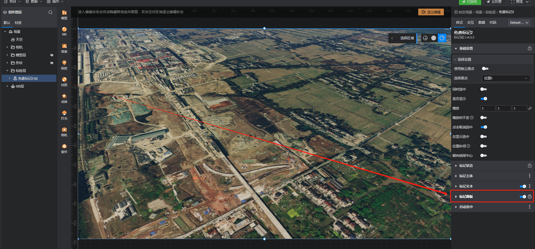
Task: Toggle 同时选中 switch
Action: (484, 89)
